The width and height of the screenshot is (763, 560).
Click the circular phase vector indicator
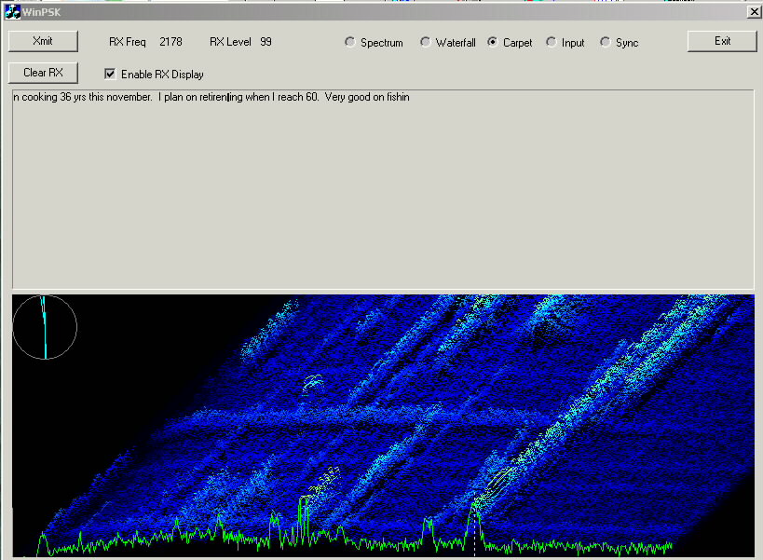coord(45,327)
